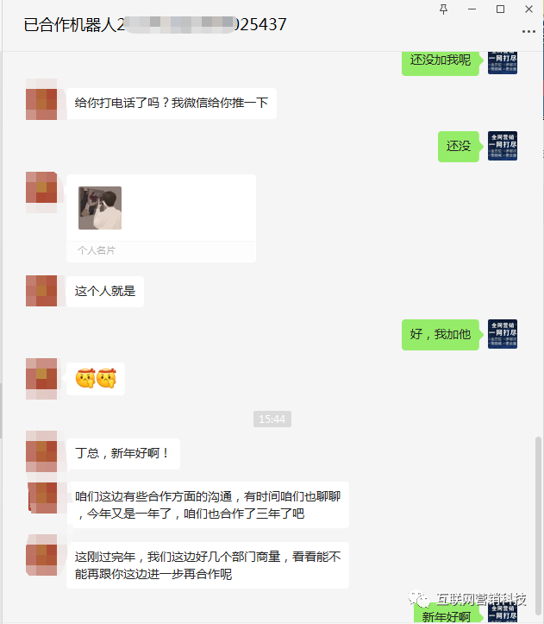Maximize the chat window

500,9
